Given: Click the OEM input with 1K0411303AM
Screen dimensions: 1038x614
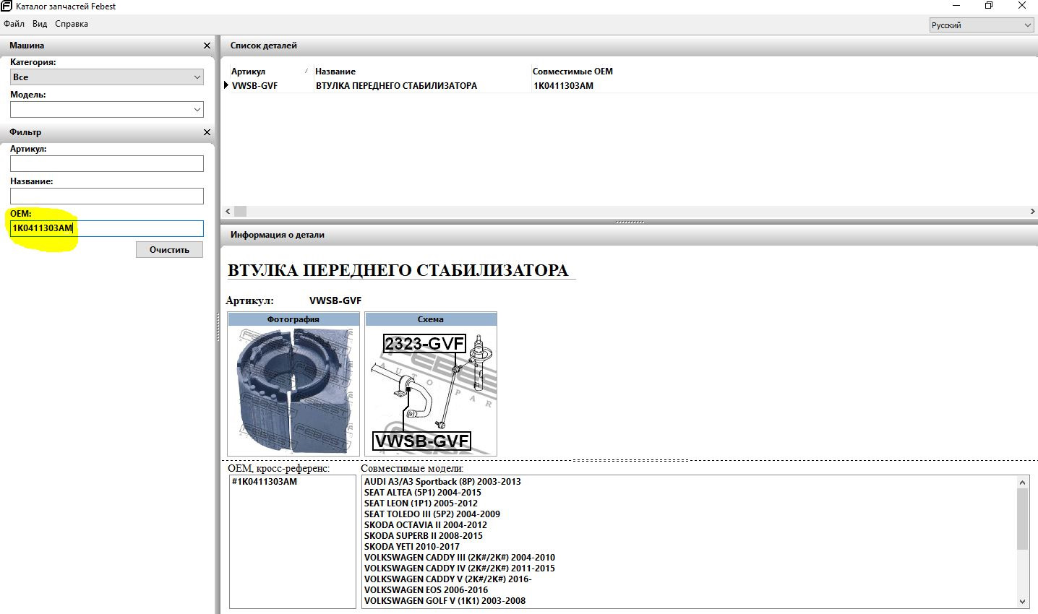Looking at the screenshot, I should point(107,228).
